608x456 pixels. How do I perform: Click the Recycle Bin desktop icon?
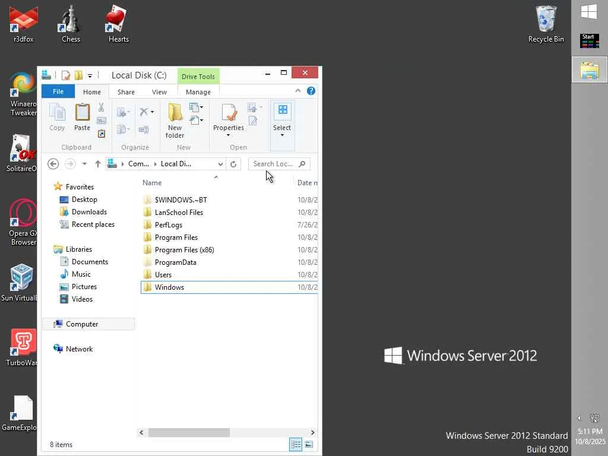[546, 24]
